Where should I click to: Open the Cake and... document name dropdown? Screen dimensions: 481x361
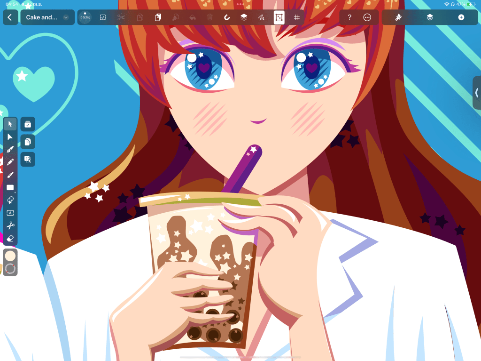47,17
